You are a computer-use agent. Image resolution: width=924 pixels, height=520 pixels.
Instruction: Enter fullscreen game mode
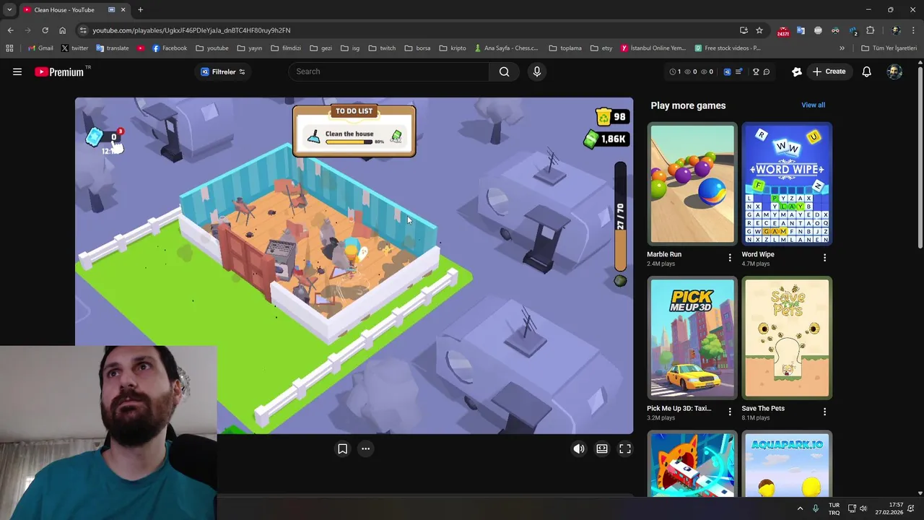(625, 448)
